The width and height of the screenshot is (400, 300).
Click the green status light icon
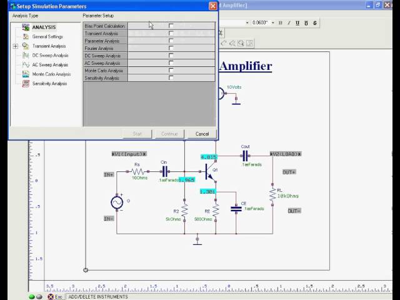tap(32, 297)
